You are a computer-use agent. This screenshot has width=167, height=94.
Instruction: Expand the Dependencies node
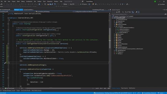click(x=115, y=21)
